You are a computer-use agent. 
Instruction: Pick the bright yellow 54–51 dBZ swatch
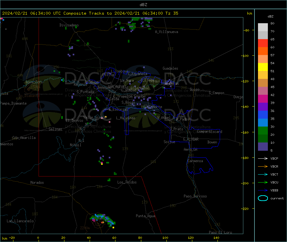(263, 67)
